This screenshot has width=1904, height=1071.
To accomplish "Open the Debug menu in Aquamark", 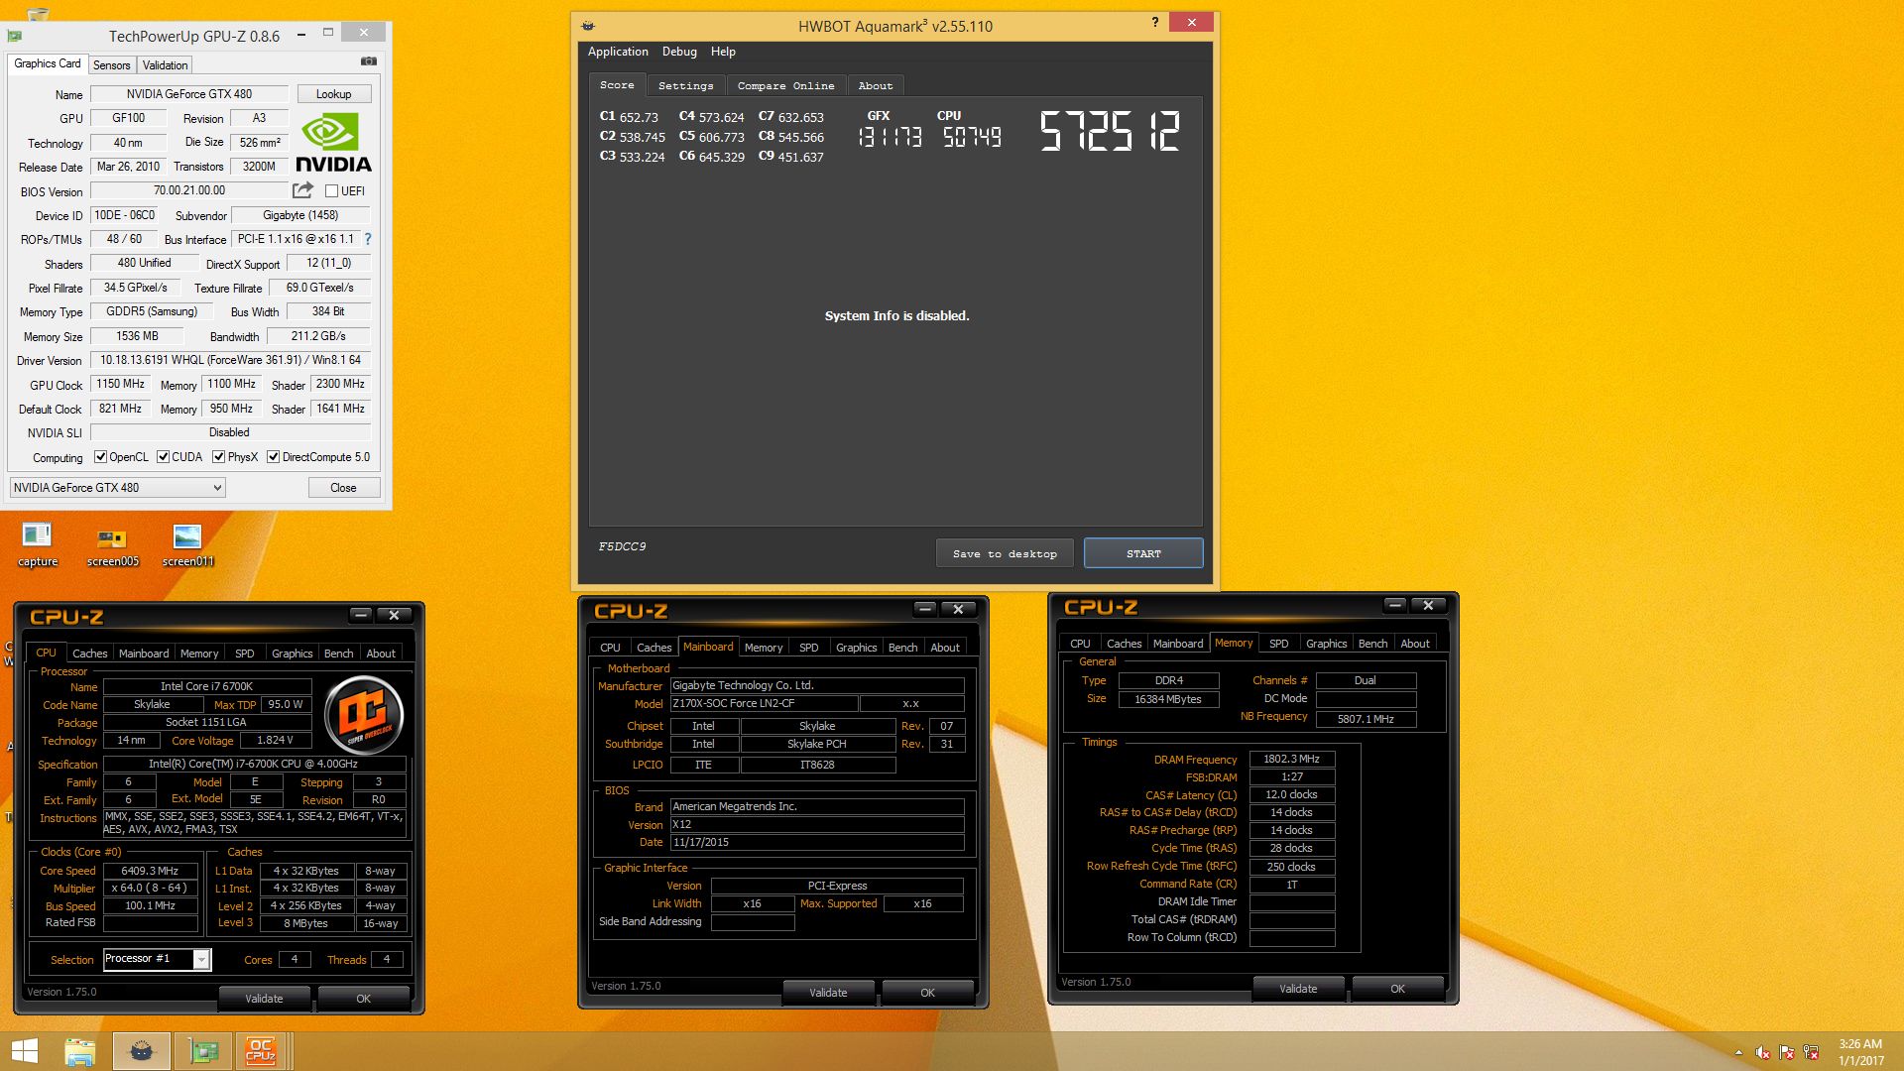I will (679, 52).
